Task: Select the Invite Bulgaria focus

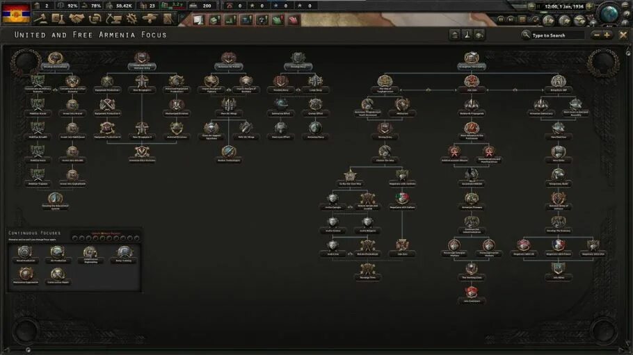Action: tap(367, 224)
